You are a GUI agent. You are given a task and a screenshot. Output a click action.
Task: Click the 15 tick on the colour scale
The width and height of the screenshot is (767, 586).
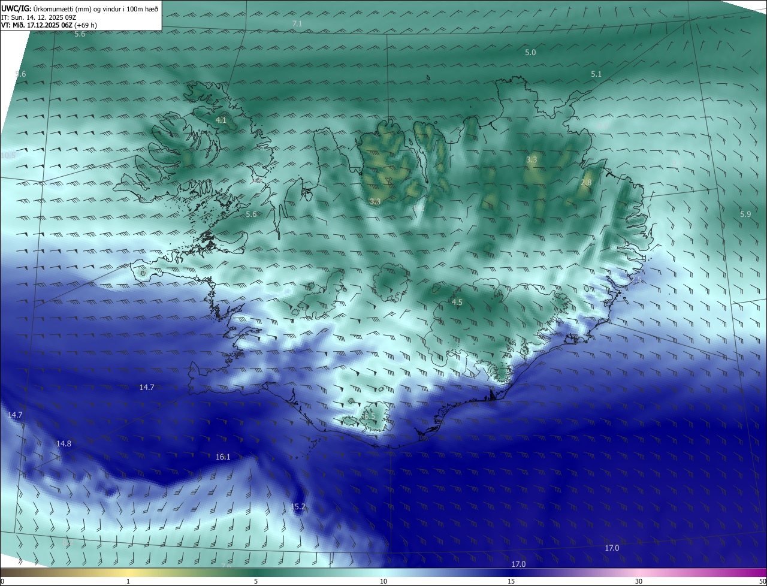click(511, 582)
